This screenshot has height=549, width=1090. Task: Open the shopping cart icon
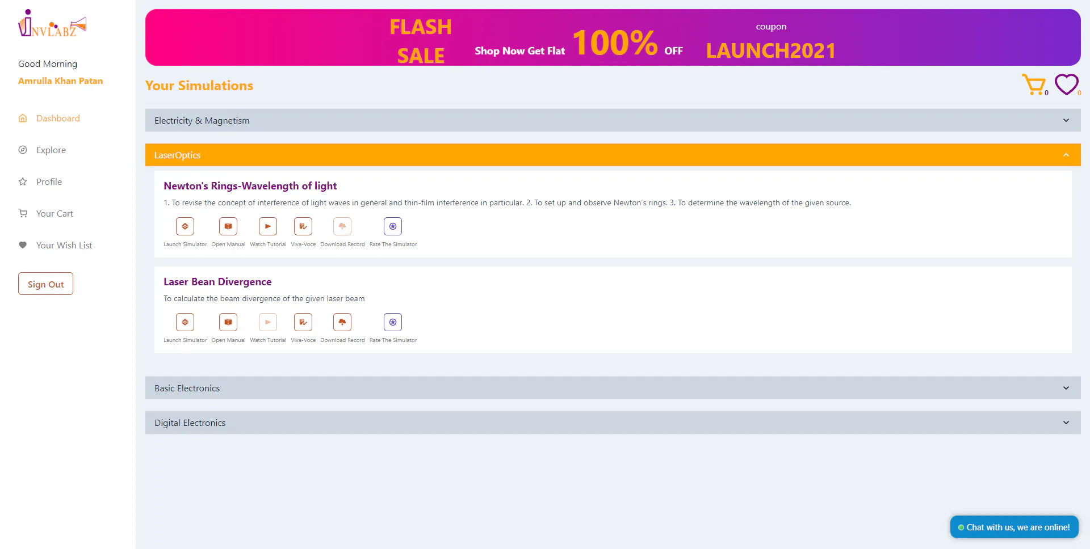click(1035, 85)
